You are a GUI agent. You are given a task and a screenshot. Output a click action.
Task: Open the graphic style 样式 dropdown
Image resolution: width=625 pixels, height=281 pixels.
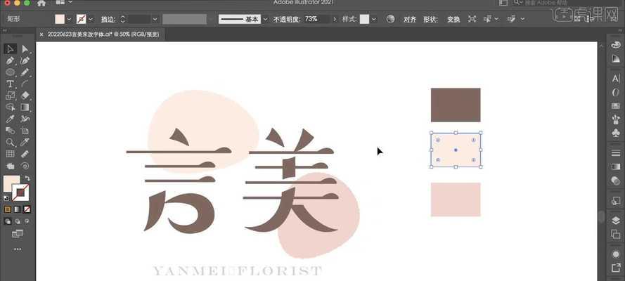tap(374, 19)
